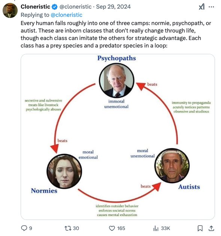This screenshot has width=221, height=236.
Task: Click the Autists portrait in the diagram
Action: pyautogui.click(x=172, y=166)
